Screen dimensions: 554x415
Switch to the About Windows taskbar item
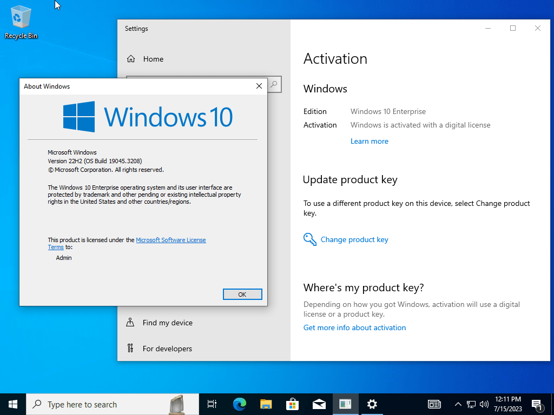(x=346, y=404)
